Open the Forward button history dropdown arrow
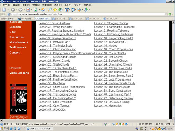 pos(24,10)
